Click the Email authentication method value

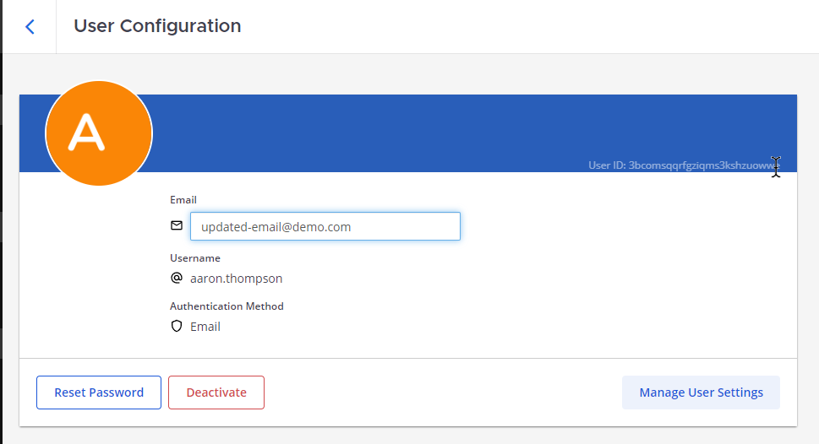(205, 327)
